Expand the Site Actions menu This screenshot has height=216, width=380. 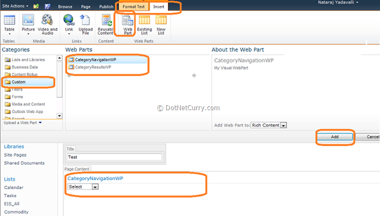15,6
